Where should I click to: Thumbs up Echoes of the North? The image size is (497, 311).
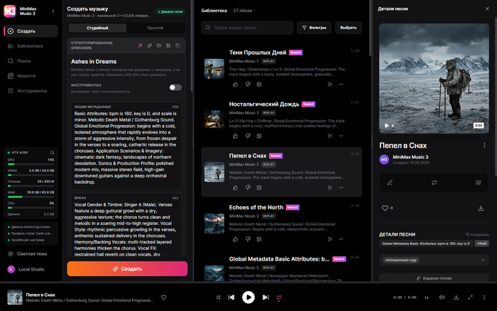(x=236, y=239)
